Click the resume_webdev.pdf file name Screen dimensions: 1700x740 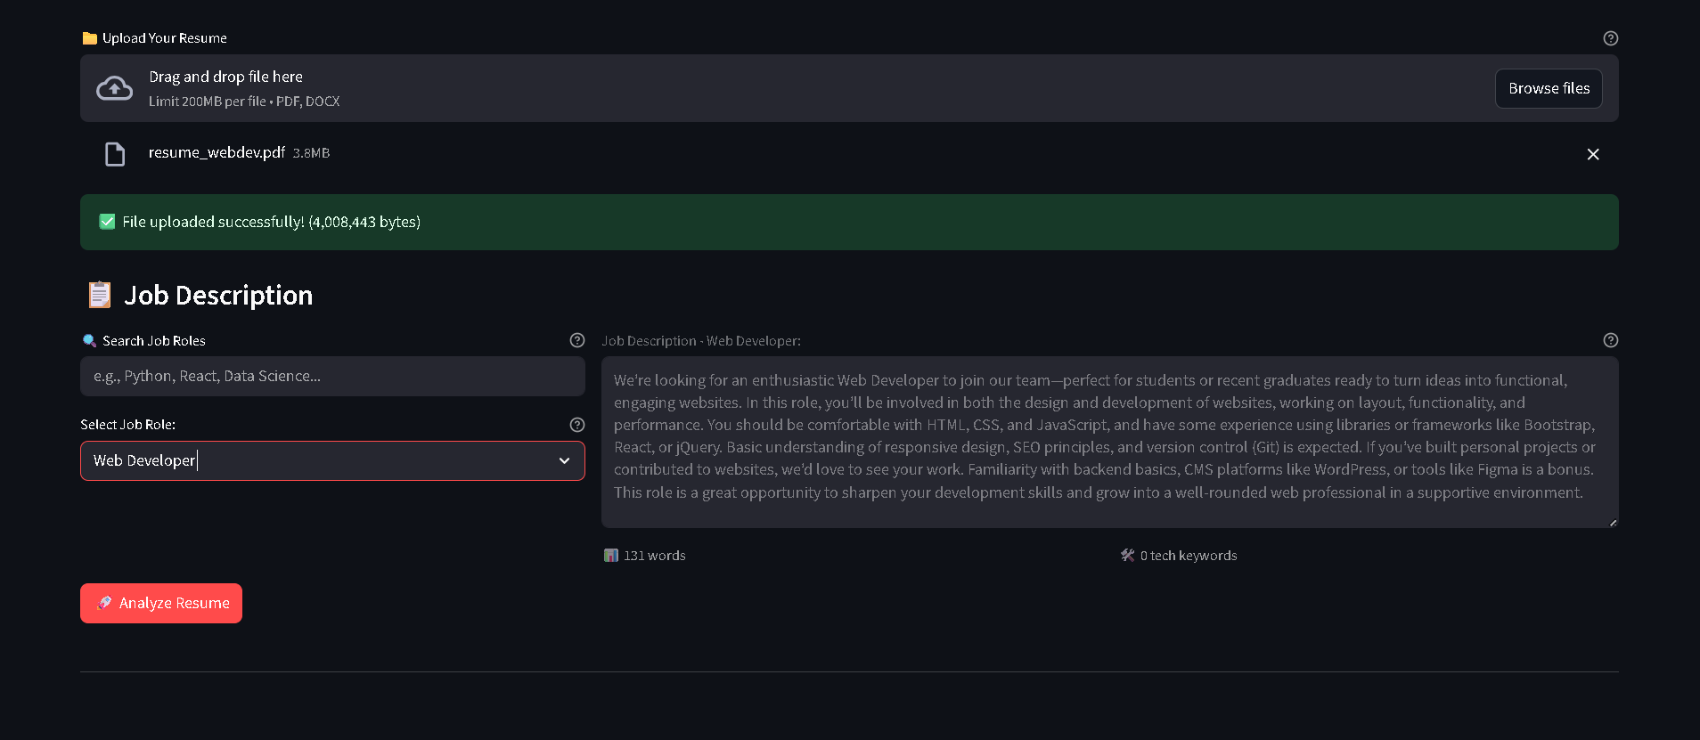pos(217,152)
